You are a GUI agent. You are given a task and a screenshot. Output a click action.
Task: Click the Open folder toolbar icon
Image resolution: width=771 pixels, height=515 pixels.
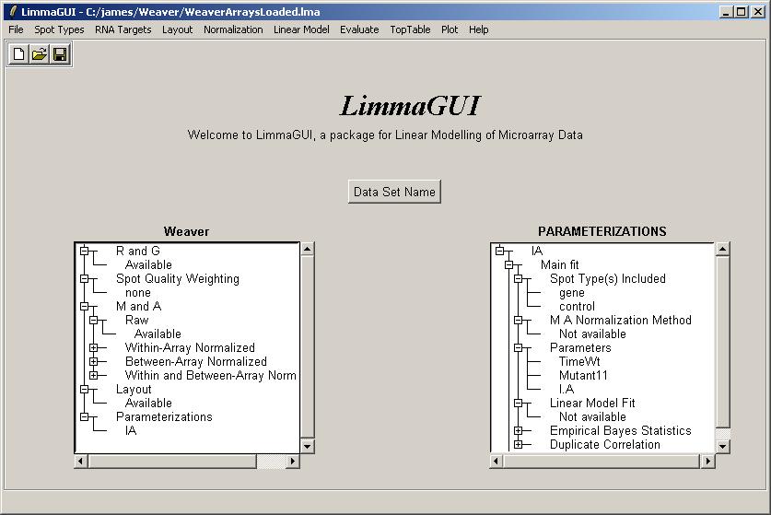pyautogui.click(x=39, y=54)
